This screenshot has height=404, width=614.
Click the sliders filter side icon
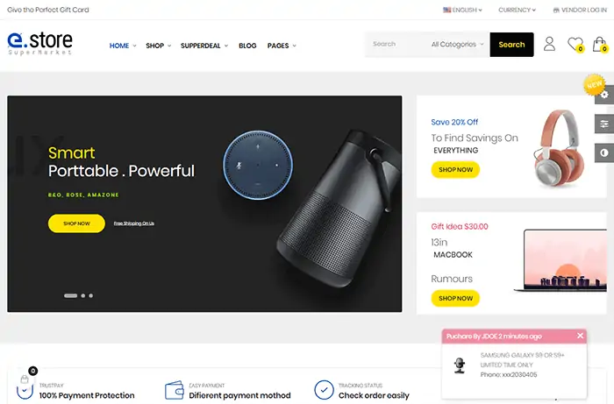coord(604,124)
